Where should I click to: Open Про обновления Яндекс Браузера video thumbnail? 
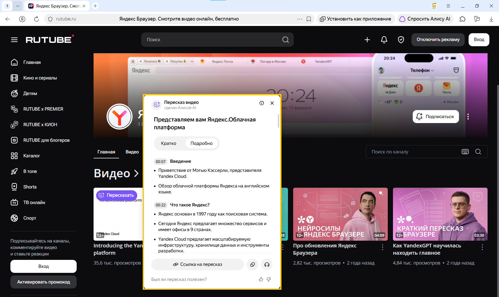point(340,214)
